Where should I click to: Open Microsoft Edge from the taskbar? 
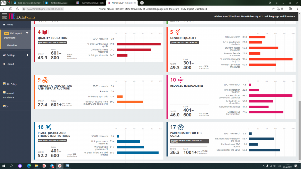(29, 166)
